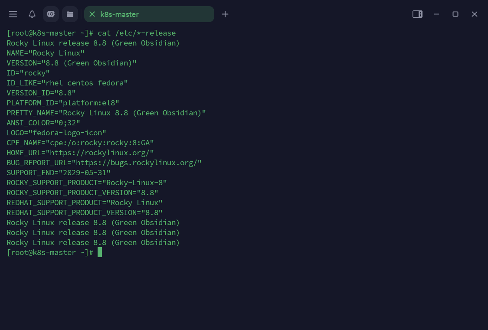Click the PRETTY_NAME output line
The height and width of the screenshot is (330, 488).
pos(106,113)
